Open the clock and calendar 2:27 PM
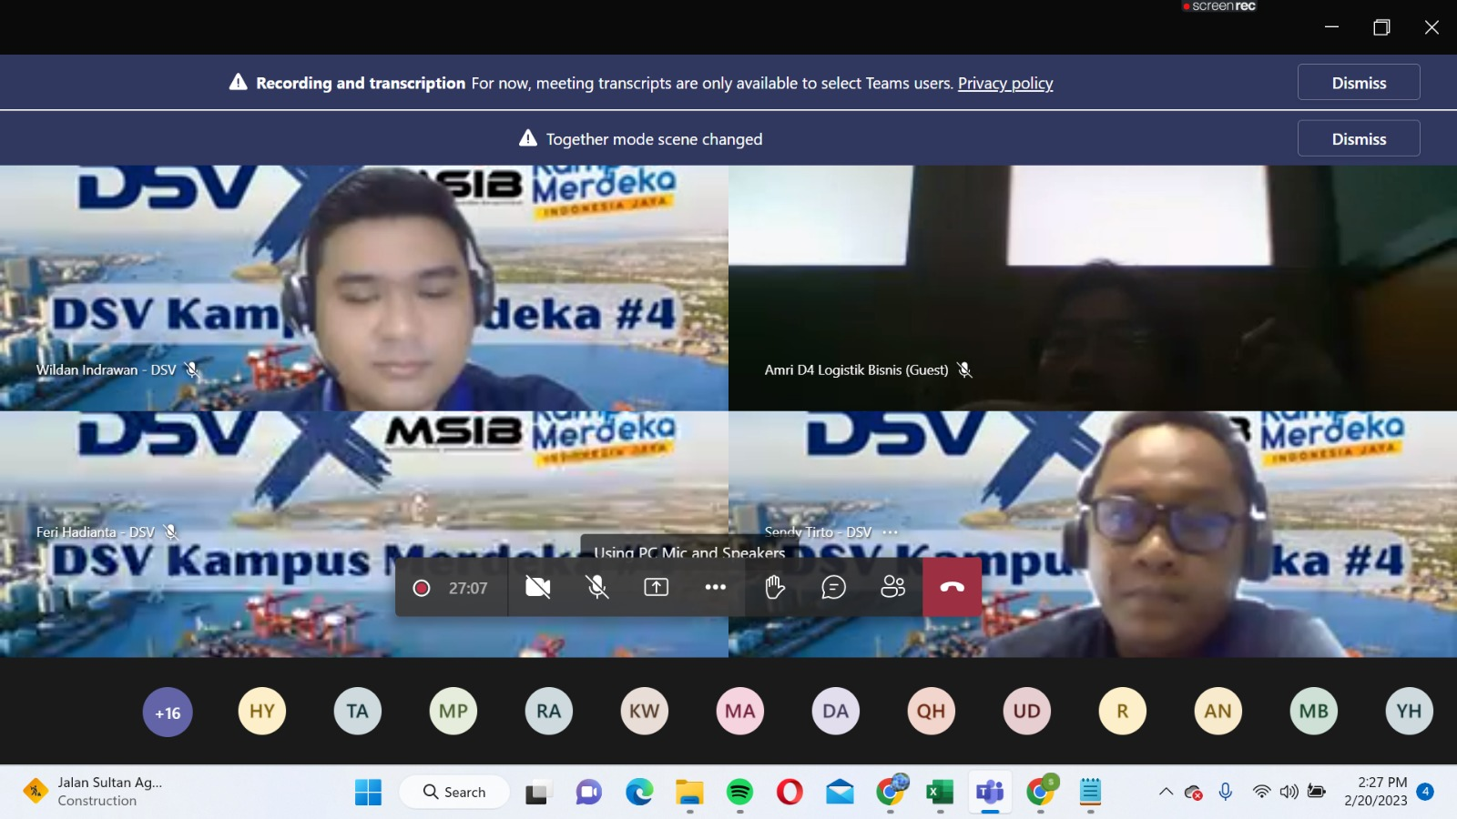Screen dimensions: 1457x819 1375,792
